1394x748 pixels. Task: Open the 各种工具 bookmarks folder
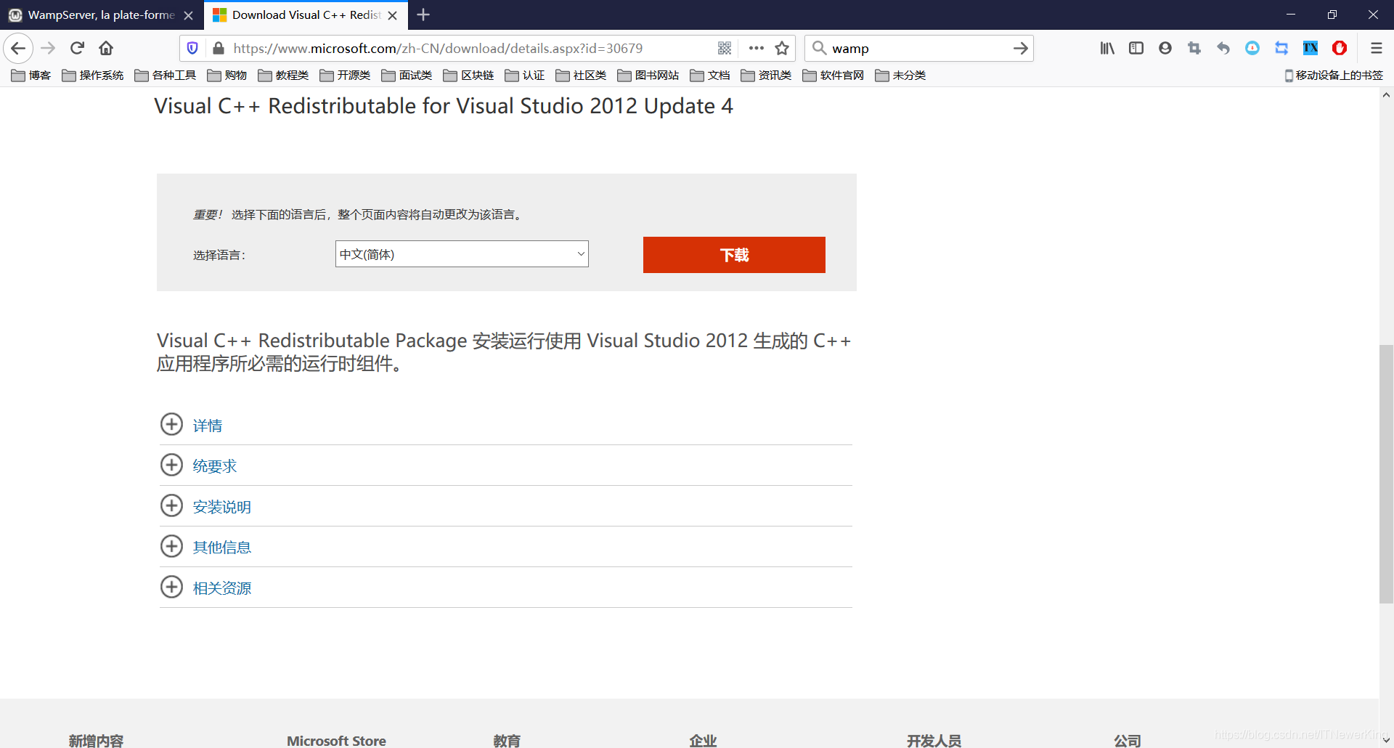166,76
